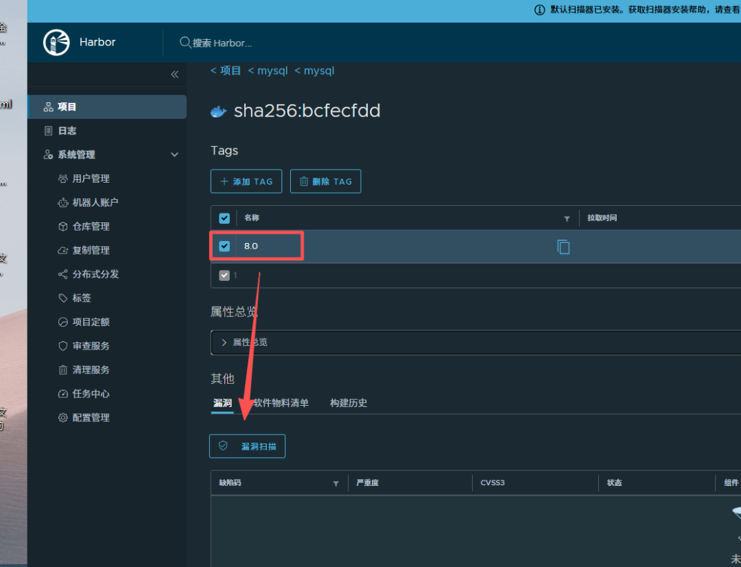Click the 缺陷码 column header
741x567 pixels.
pos(230,483)
